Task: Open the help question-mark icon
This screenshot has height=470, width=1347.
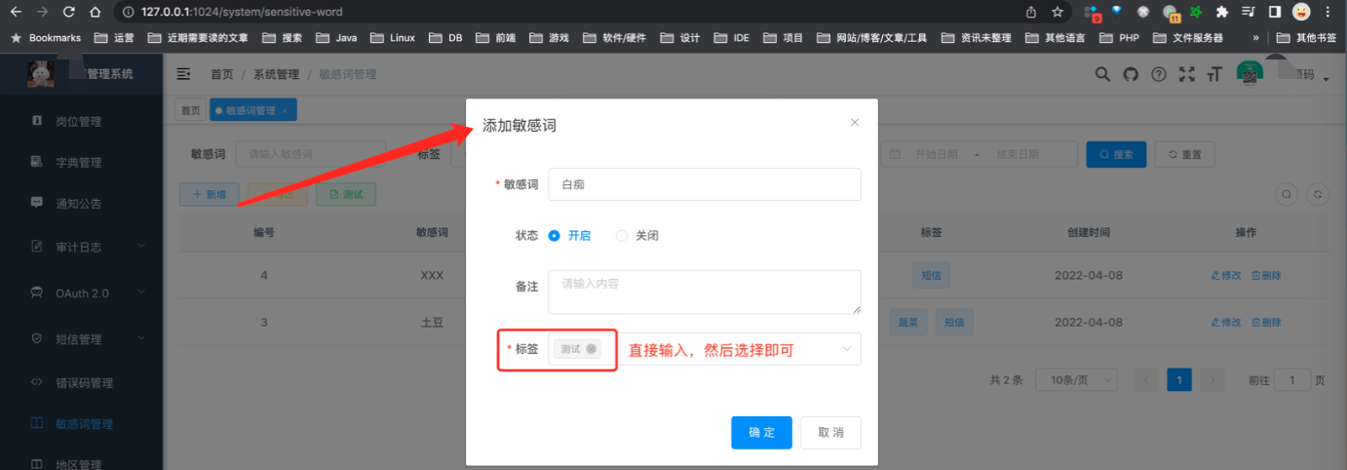Action: tap(1159, 74)
